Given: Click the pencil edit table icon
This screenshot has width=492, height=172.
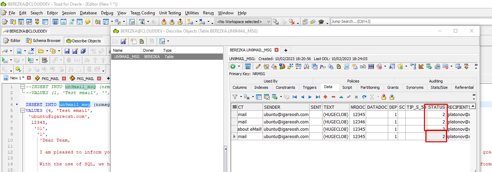Looking at the screenshot, I should (x=258, y=66).
